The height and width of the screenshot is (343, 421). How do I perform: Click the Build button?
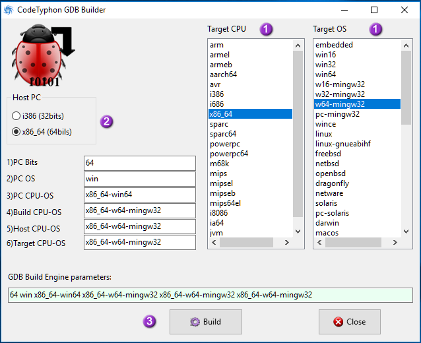click(206, 322)
